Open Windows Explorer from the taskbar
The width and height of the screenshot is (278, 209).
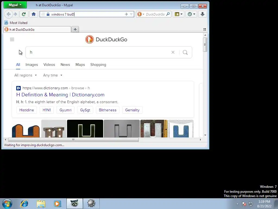point(41,204)
